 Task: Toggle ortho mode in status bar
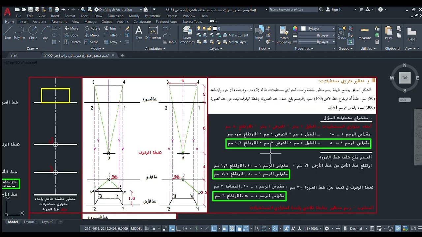click(x=178, y=228)
